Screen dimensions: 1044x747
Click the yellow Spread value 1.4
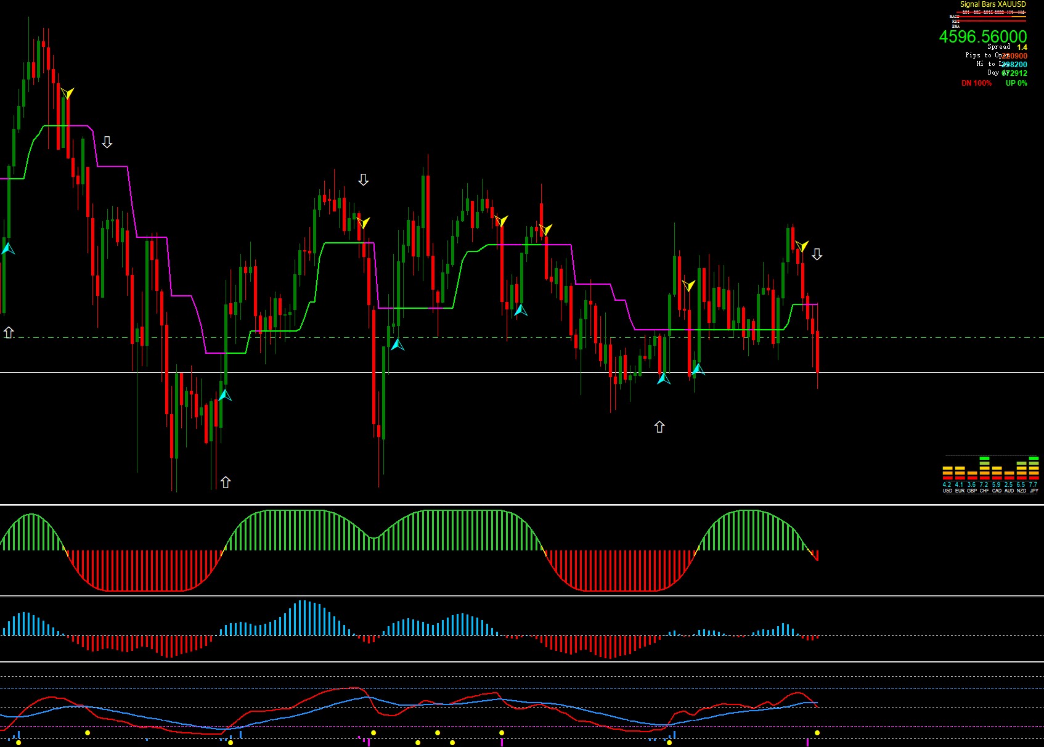point(1022,47)
